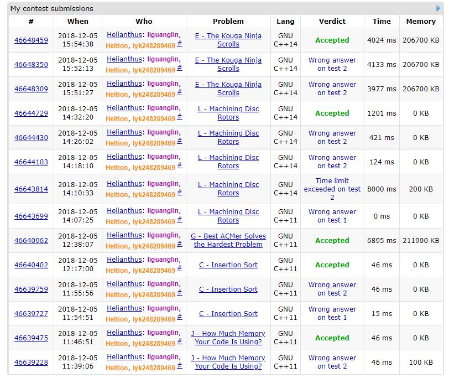
Task: Open problem G - Best ACMer Solves the Hardest Problem
Action: tap(228, 240)
